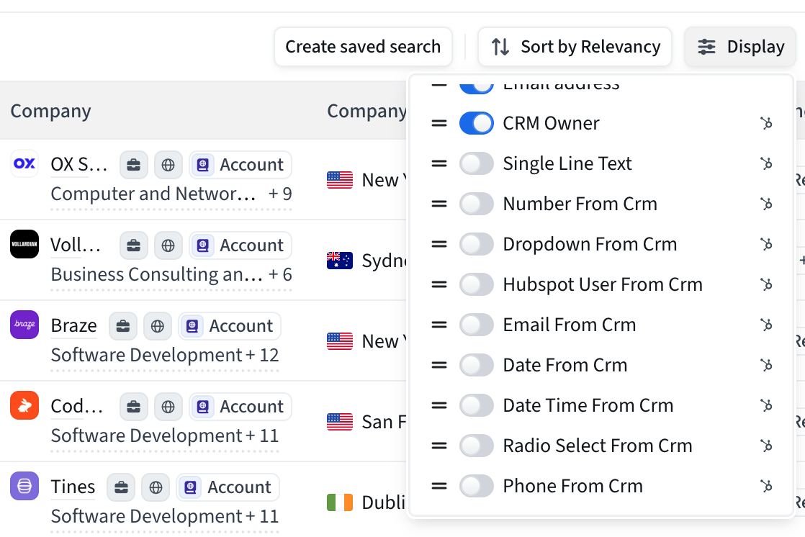Open briefcase icon in the Braze row

coord(122,326)
